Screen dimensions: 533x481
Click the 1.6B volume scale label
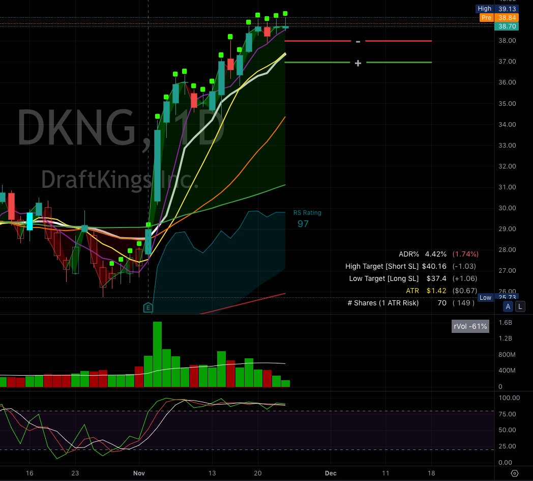pos(505,323)
